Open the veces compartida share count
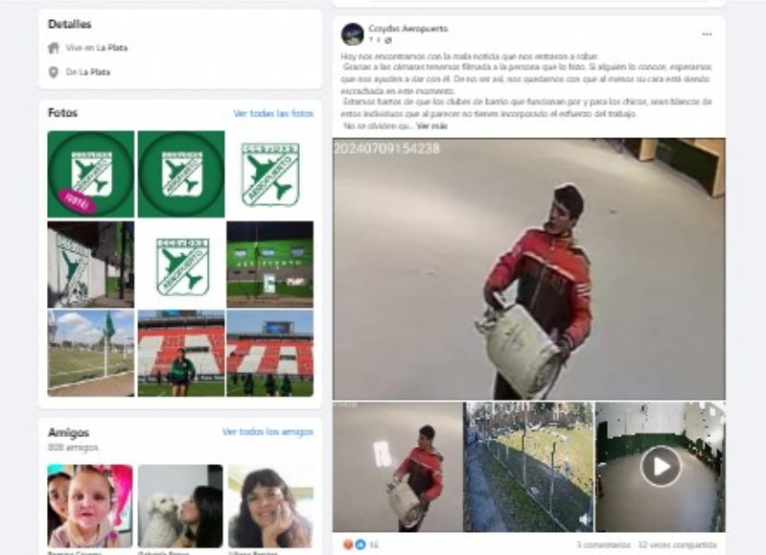 [x=677, y=544]
